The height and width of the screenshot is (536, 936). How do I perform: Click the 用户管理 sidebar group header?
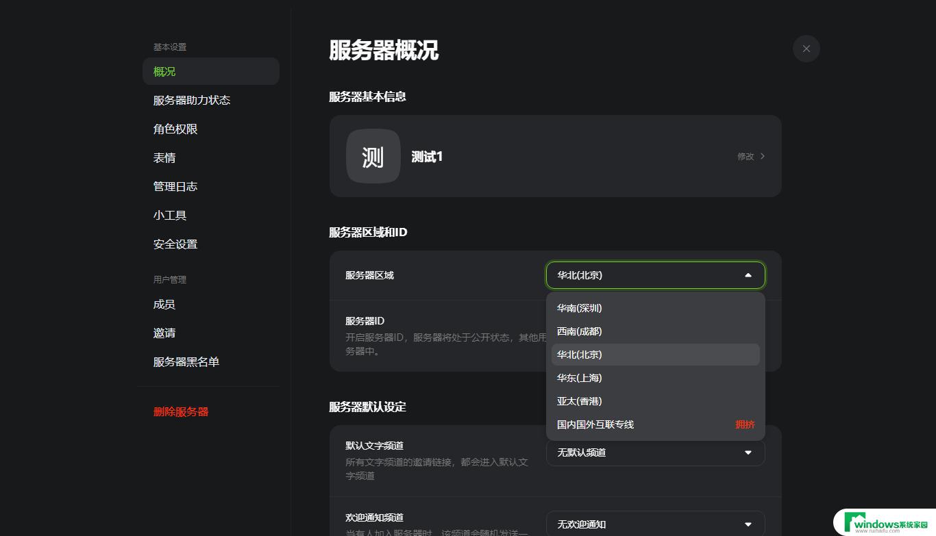click(x=170, y=279)
